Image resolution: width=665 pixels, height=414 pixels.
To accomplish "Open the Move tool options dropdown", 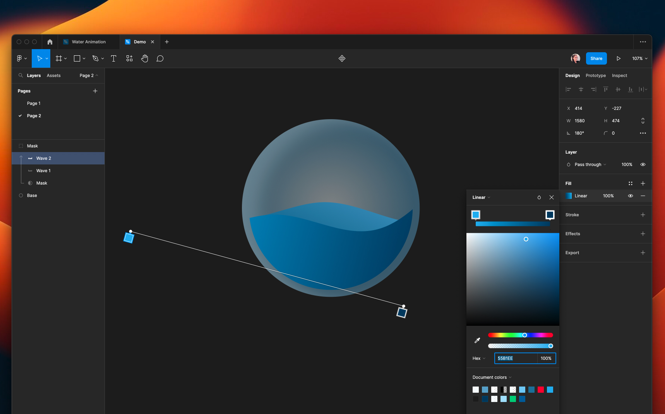I will (47, 58).
